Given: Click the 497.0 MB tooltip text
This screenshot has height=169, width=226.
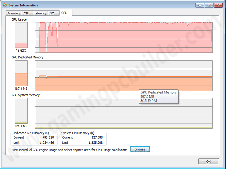Looking at the screenshot, I should [x=147, y=97].
